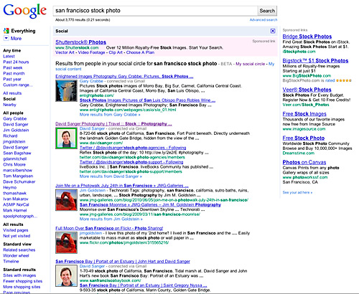Screen dimensions: 359x294
Task: Open Bridge Stock Photos ad
Action: tap(307, 37)
